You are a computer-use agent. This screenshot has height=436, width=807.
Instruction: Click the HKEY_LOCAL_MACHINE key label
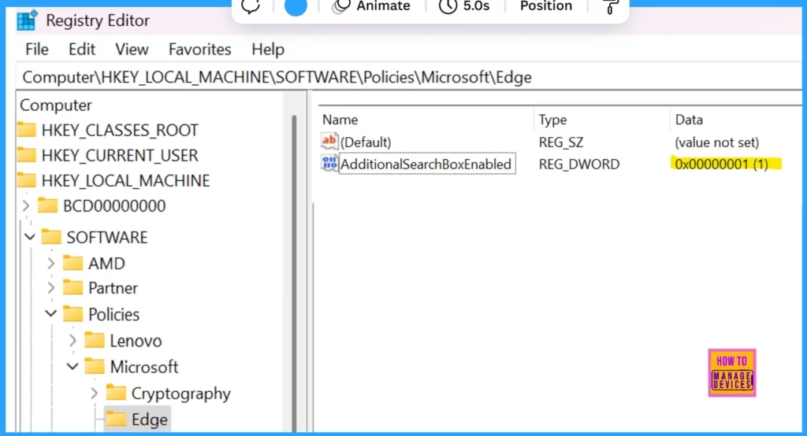125,180
